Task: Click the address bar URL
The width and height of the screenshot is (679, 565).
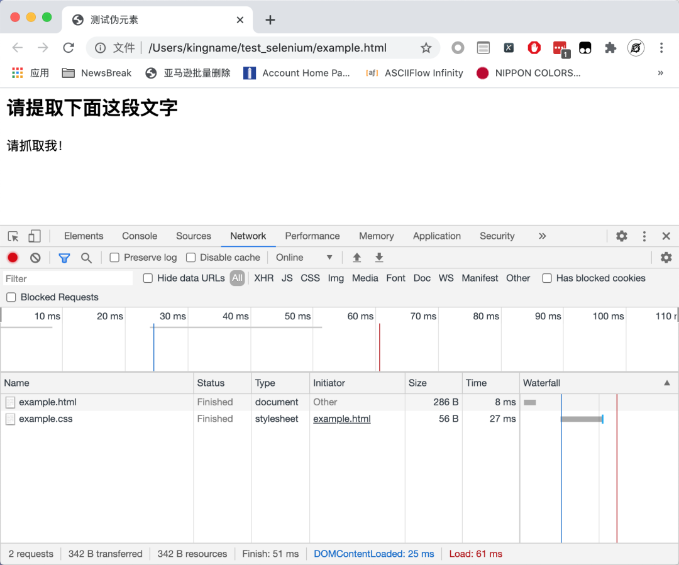Action: click(267, 48)
